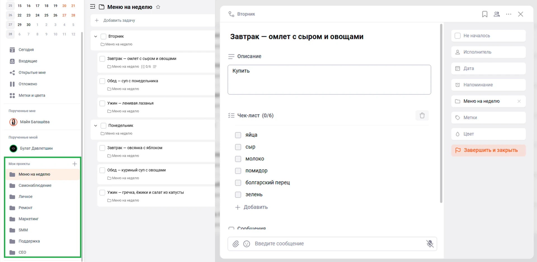This screenshot has width=537, height=262.
Task: Open the Исполнитель assignee selector
Action: [488, 52]
